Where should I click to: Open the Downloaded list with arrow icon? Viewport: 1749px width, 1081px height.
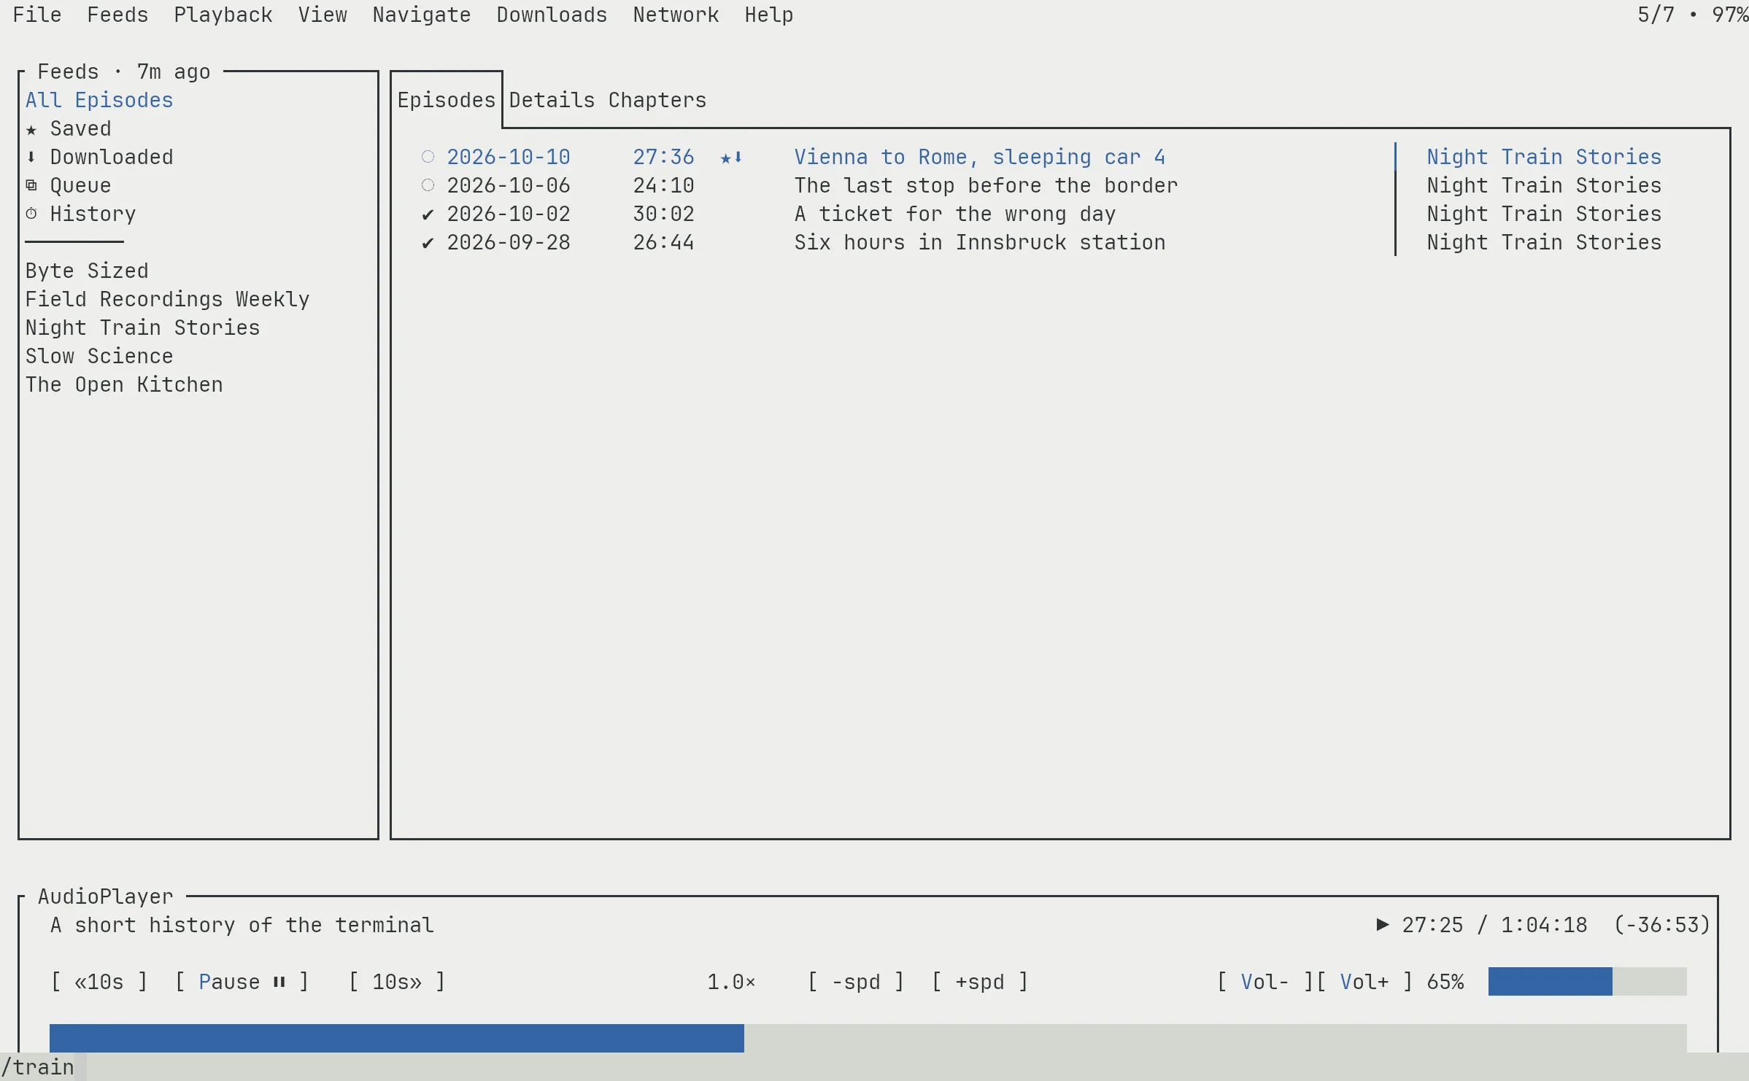point(100,157)
